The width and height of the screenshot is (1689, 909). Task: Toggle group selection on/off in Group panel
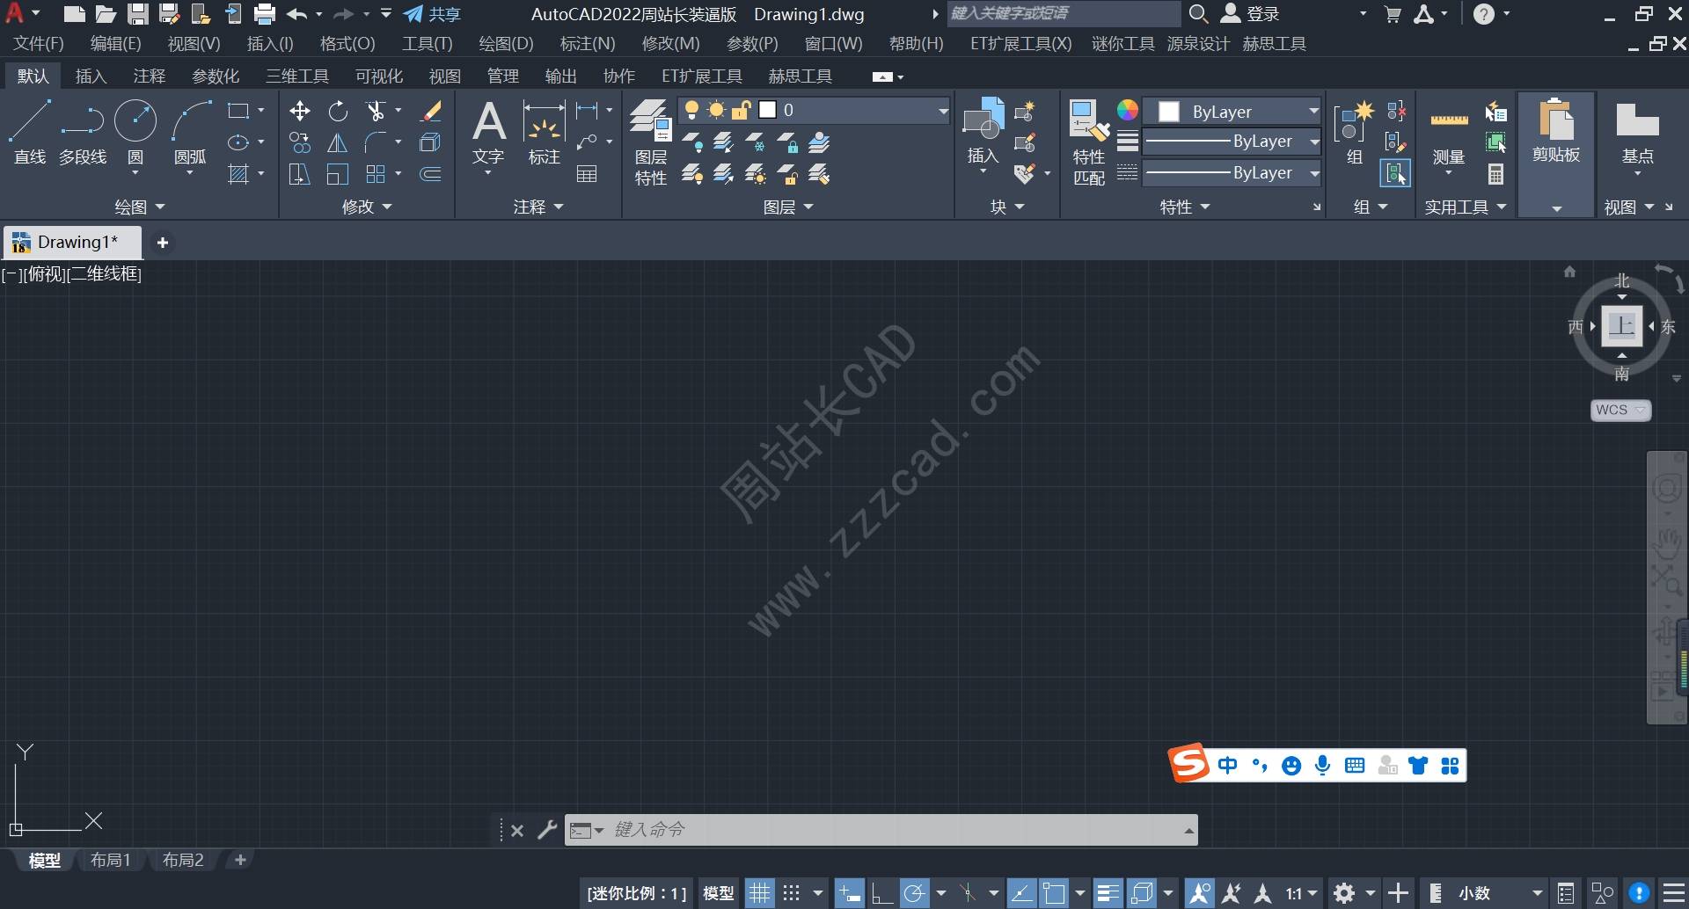(x=1395, y=173)
